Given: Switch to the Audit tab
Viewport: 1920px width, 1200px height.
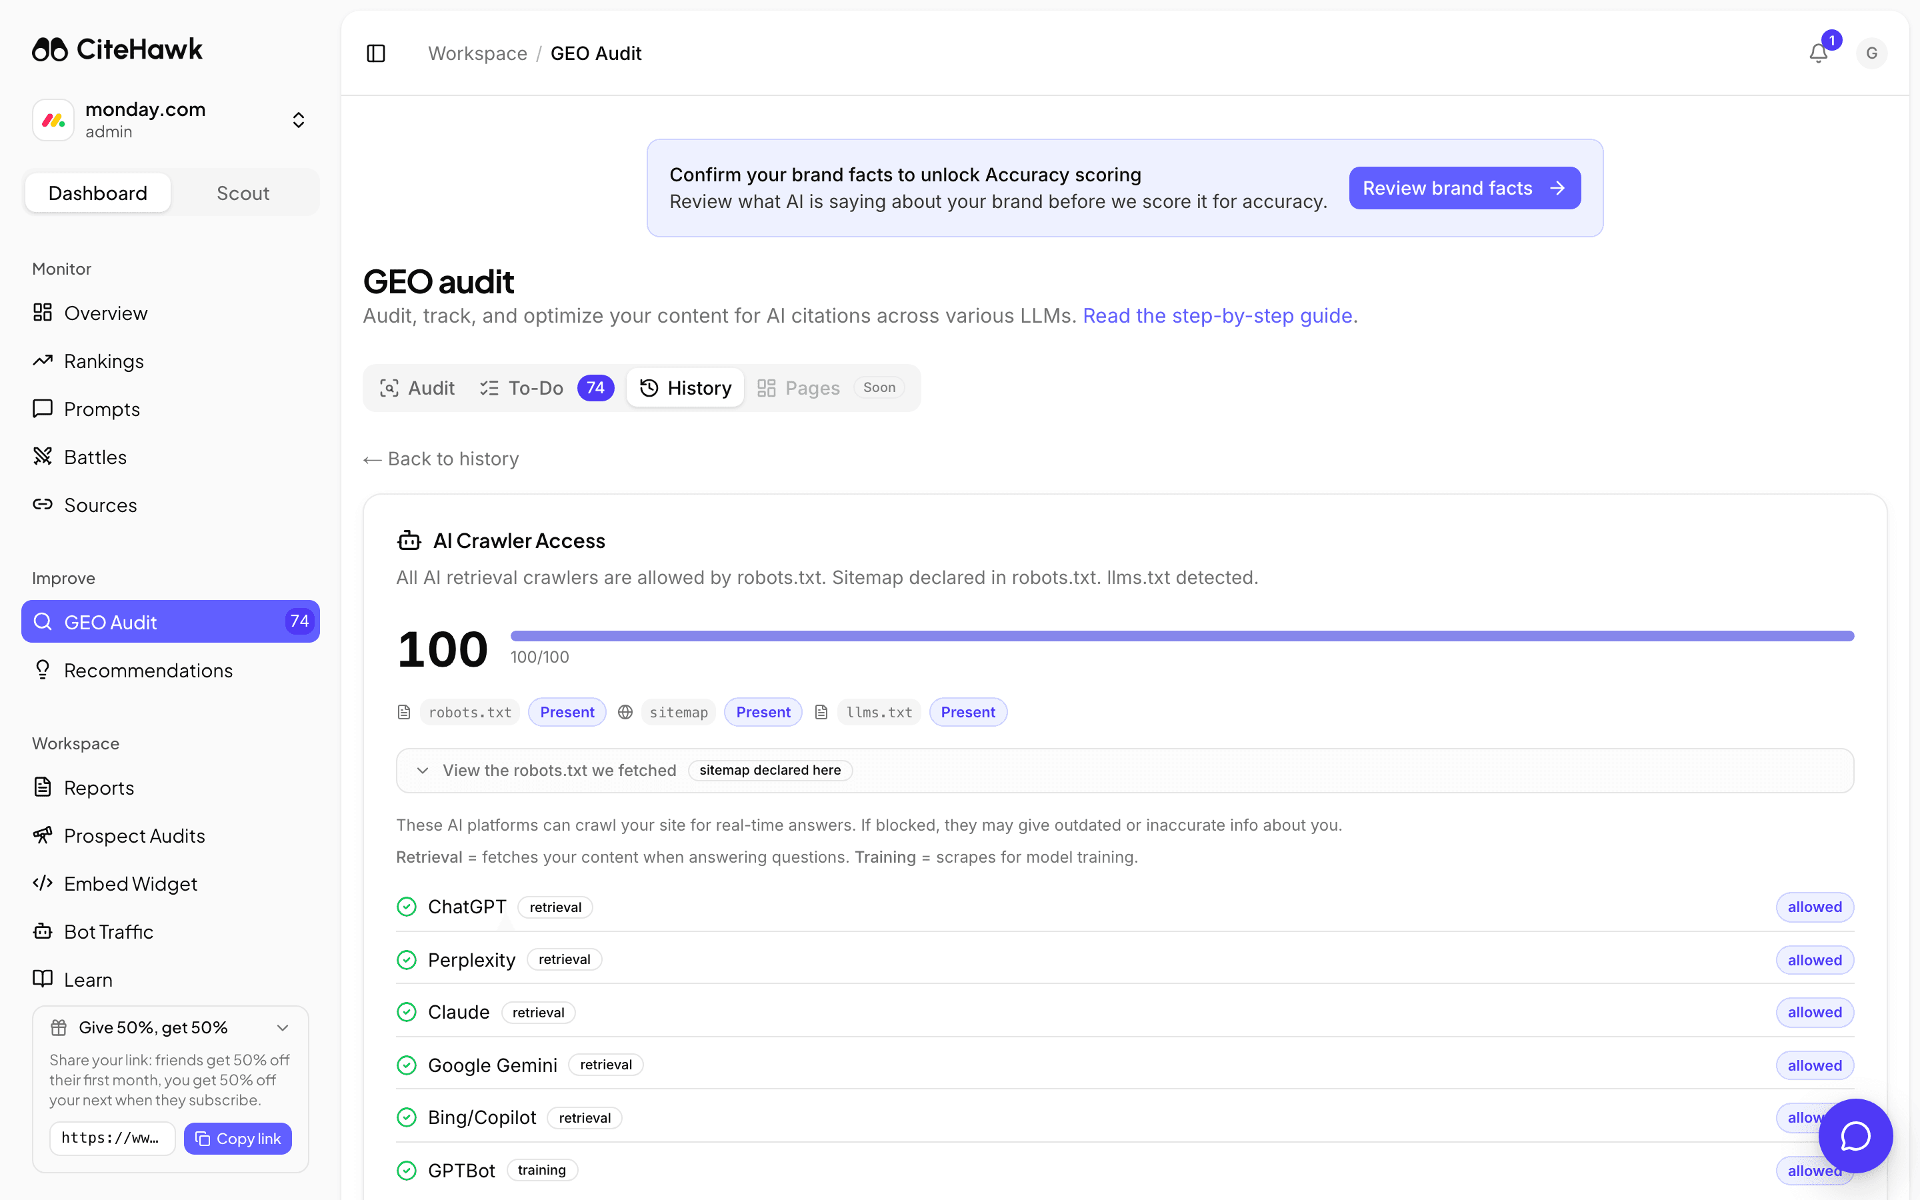Looking at the screenshot, I should click(x=417, y=387).
